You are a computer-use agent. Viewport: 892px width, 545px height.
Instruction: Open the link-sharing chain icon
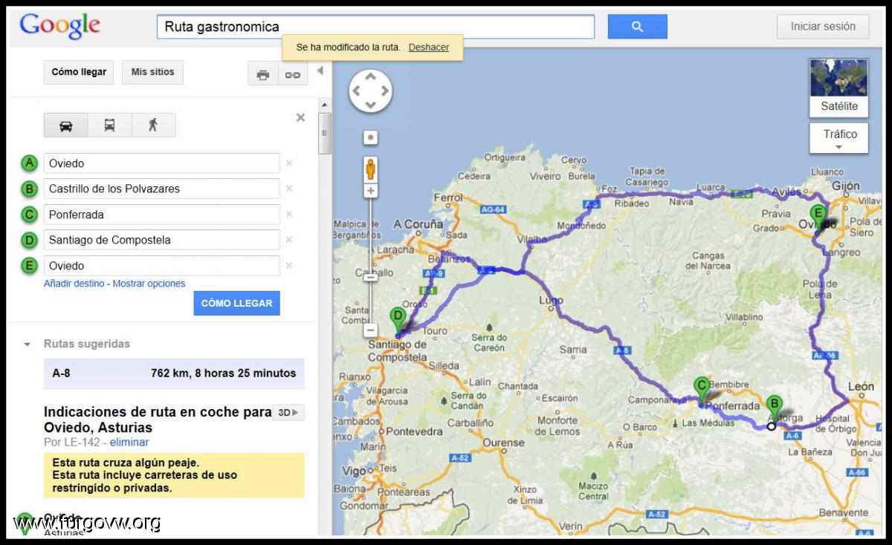point(293,74)
